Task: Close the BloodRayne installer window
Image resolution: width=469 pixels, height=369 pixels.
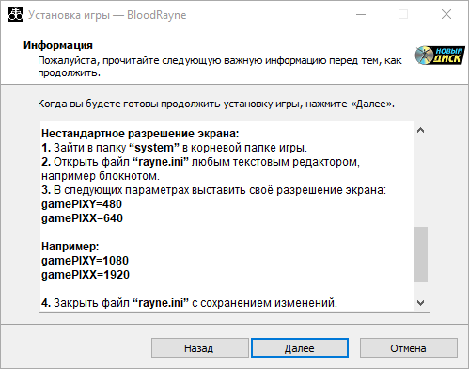Action: tap(446, 14)
